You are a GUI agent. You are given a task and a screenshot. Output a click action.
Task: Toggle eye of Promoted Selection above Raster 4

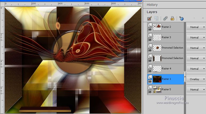tap(150, 61)
